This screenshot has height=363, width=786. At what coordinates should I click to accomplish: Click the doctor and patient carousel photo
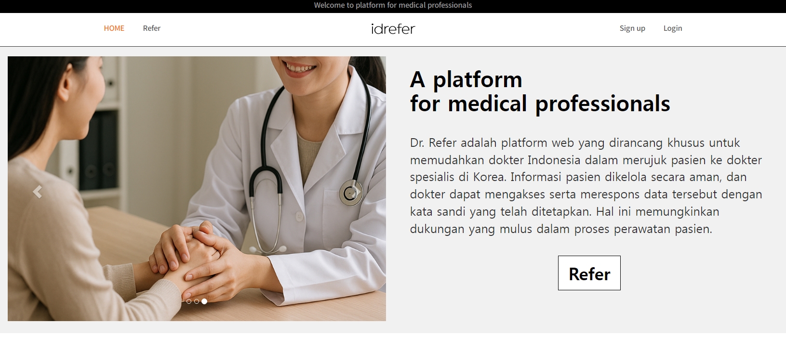(197, 189)
